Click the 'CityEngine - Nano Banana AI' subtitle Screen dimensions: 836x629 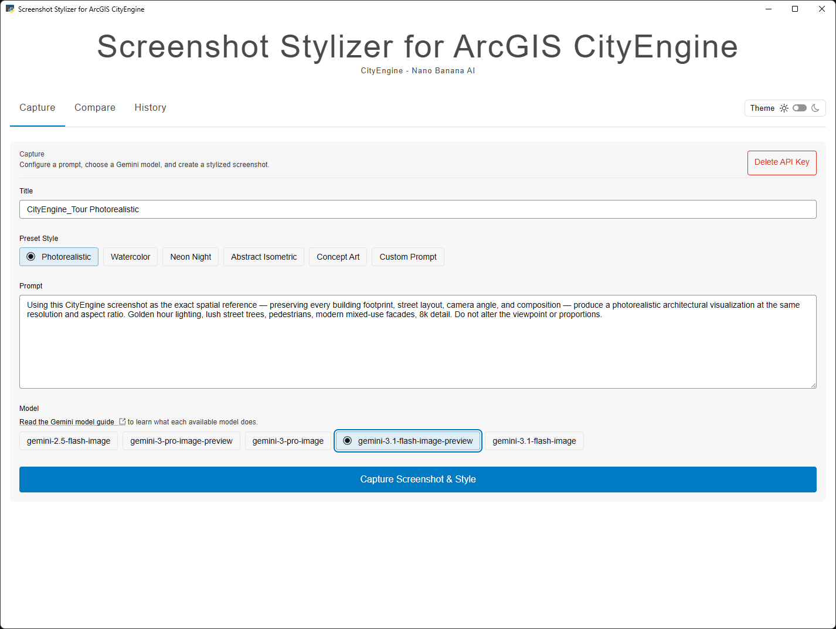click(418, 71)
